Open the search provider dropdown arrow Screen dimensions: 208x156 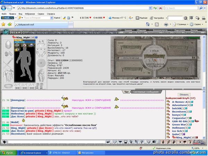click(x=205, y=8)
